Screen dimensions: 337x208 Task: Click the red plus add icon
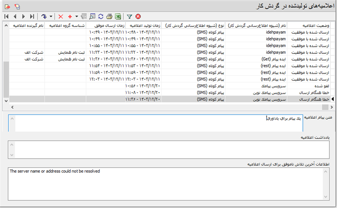point(70,16)
